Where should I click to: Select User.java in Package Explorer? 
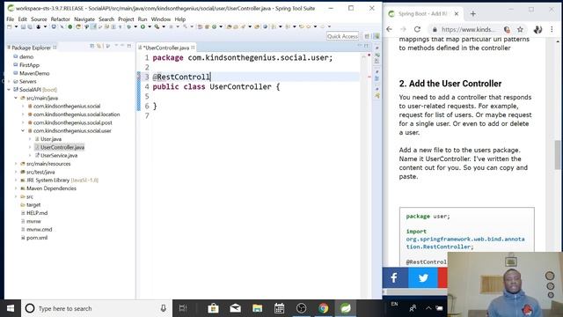[51, 139]
